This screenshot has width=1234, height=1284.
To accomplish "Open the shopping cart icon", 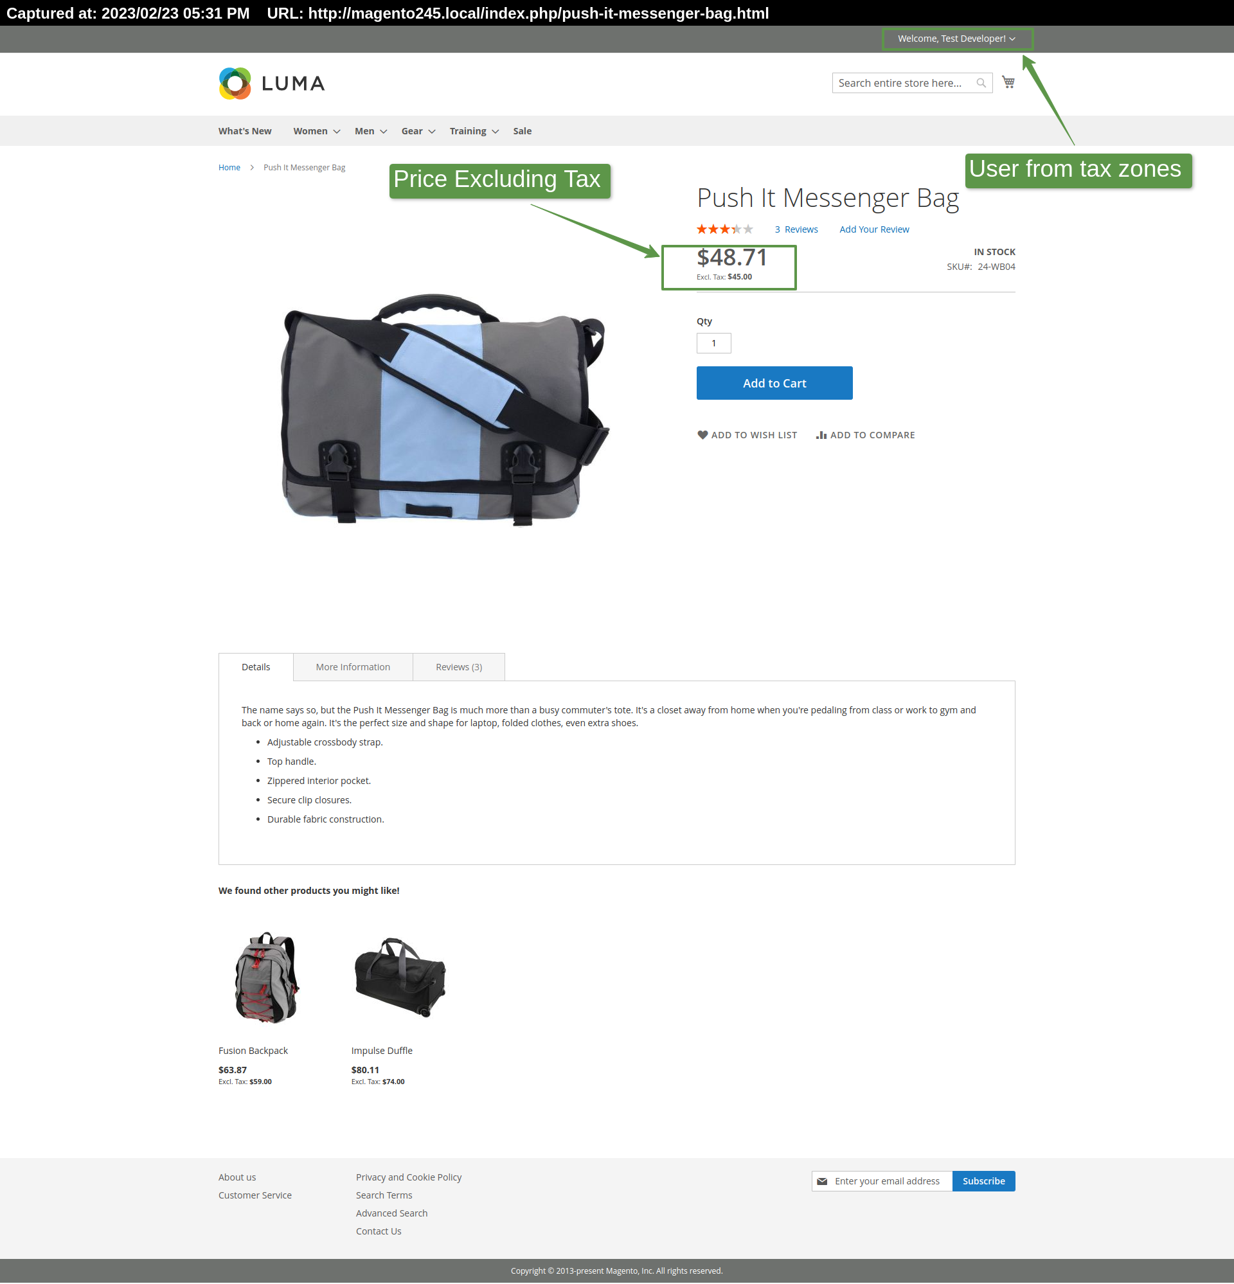I will tap(1008, 82).
